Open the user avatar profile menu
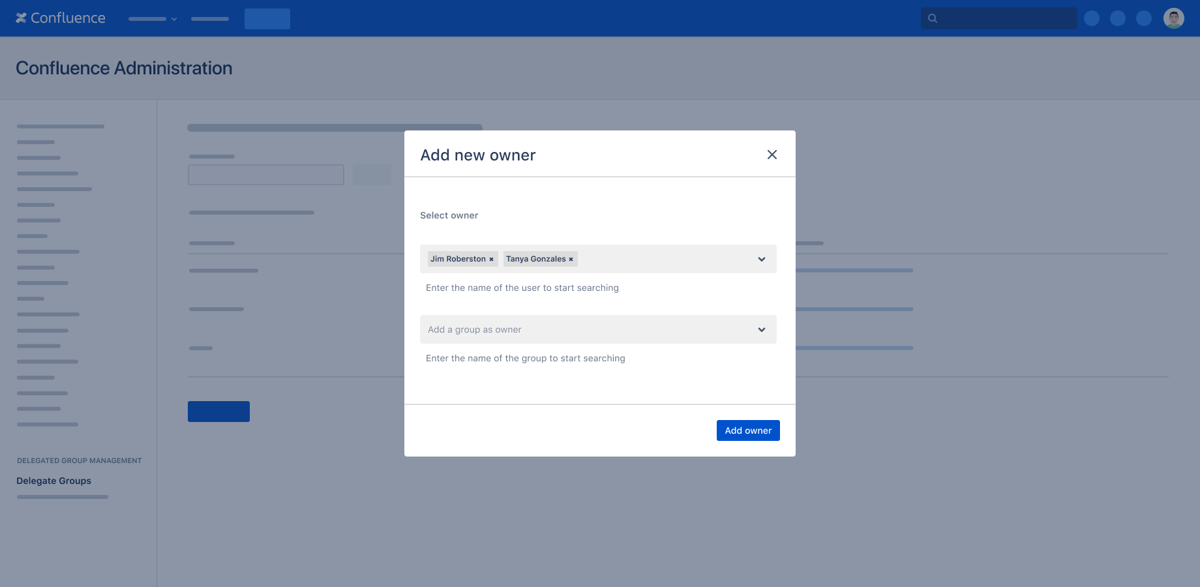1200x587 pixels. coord(1174,18)
